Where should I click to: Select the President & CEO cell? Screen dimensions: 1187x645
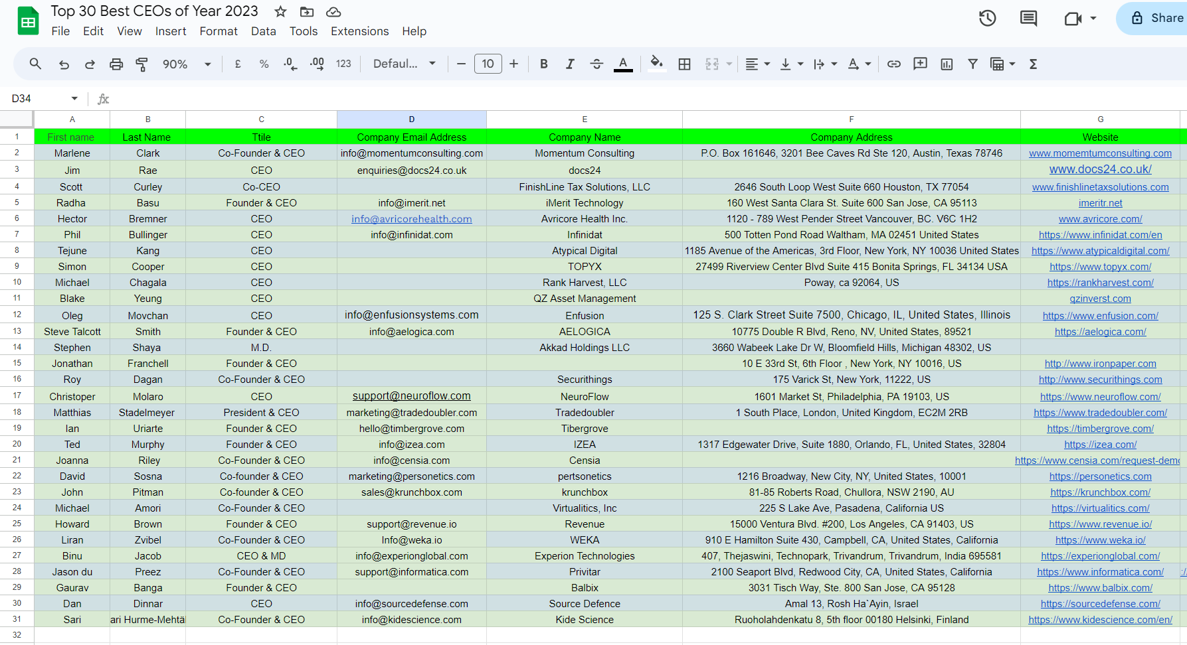tap(261, 413)
